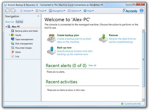
Task: Click the Back up now heading link
Action: tap(64, 48)
